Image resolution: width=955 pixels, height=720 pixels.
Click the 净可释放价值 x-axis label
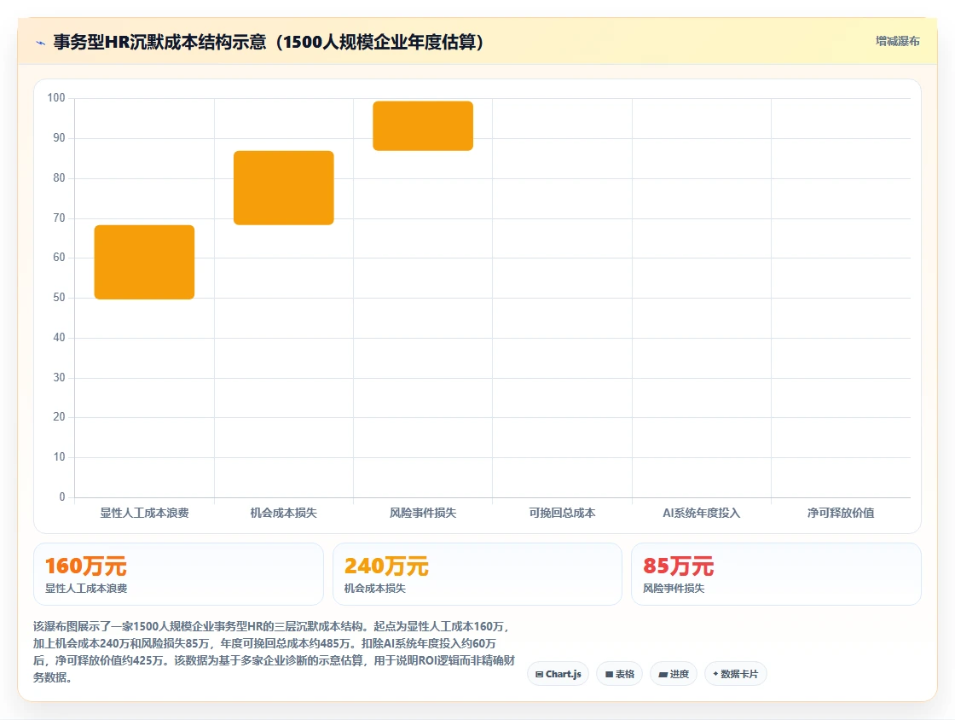point(841,513)
